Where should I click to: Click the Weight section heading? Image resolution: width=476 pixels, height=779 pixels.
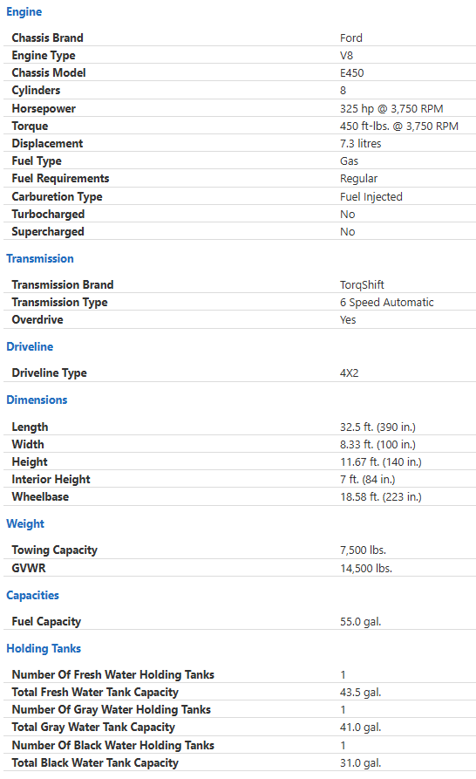pyautogui.click(x=25, y=524)
